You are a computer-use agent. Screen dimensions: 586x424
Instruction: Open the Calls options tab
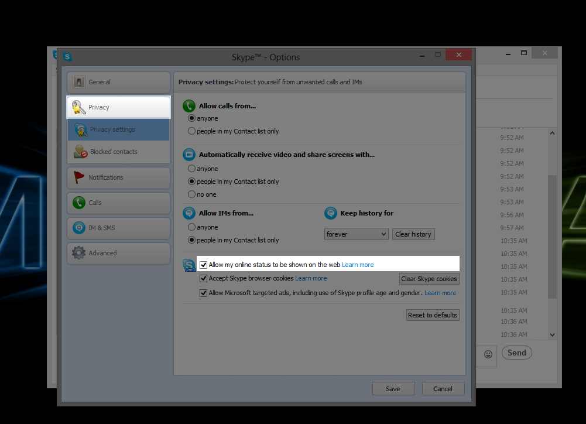pos(118,203)
